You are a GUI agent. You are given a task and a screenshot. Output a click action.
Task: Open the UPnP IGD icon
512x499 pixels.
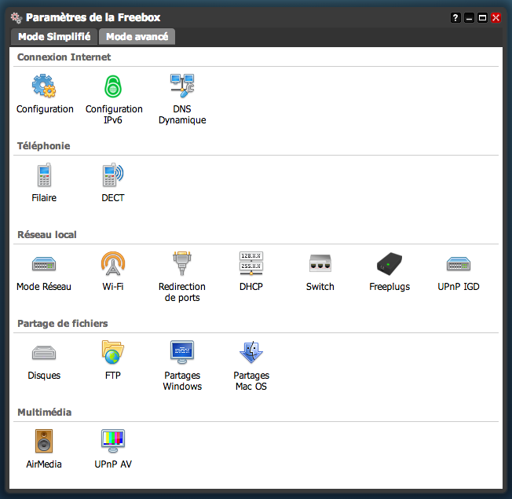(x=459, y=264)
